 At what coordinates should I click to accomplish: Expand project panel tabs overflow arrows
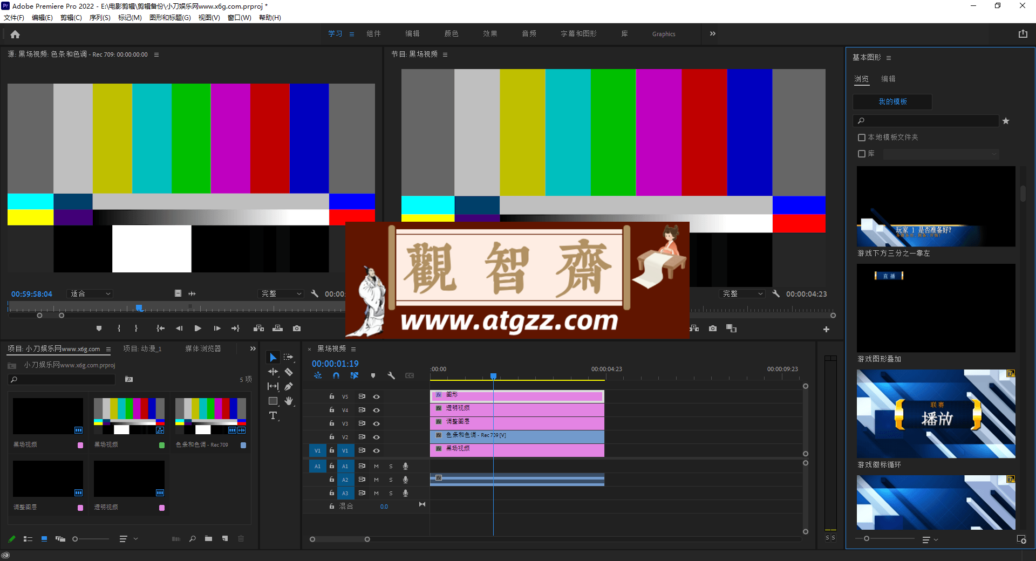click(x=253, y=348)
